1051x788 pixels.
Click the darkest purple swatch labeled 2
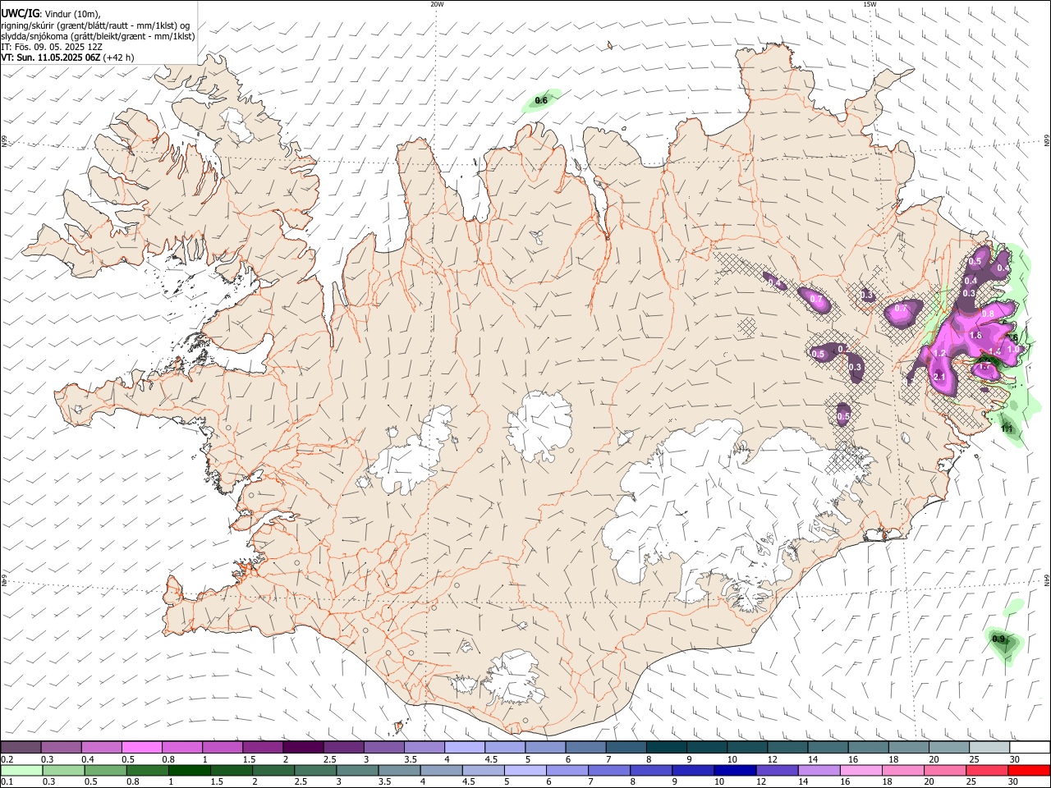[303, 747]
